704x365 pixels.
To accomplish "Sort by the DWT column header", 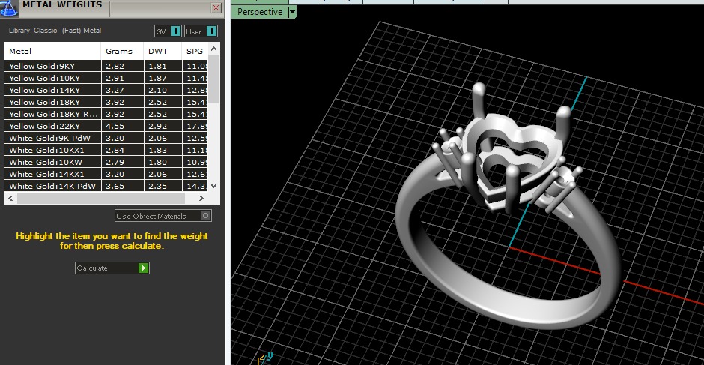I will pyautogui.click(x=163, y=51).
